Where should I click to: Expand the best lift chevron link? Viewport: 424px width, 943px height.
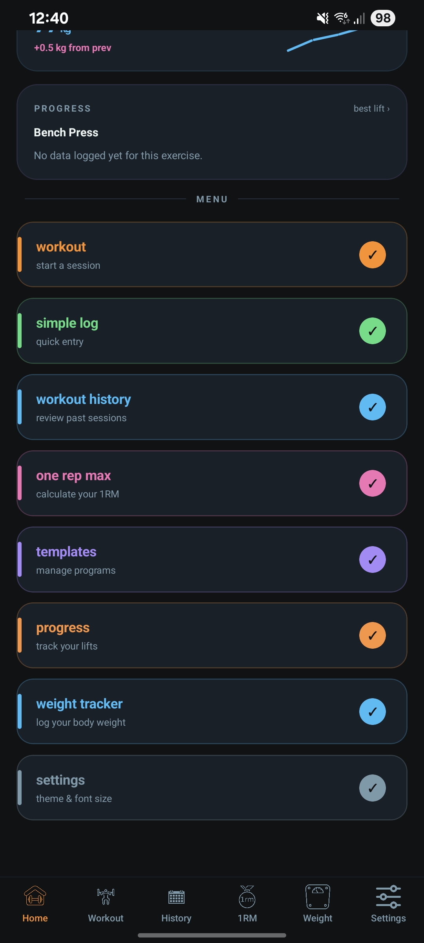[371, 108]
